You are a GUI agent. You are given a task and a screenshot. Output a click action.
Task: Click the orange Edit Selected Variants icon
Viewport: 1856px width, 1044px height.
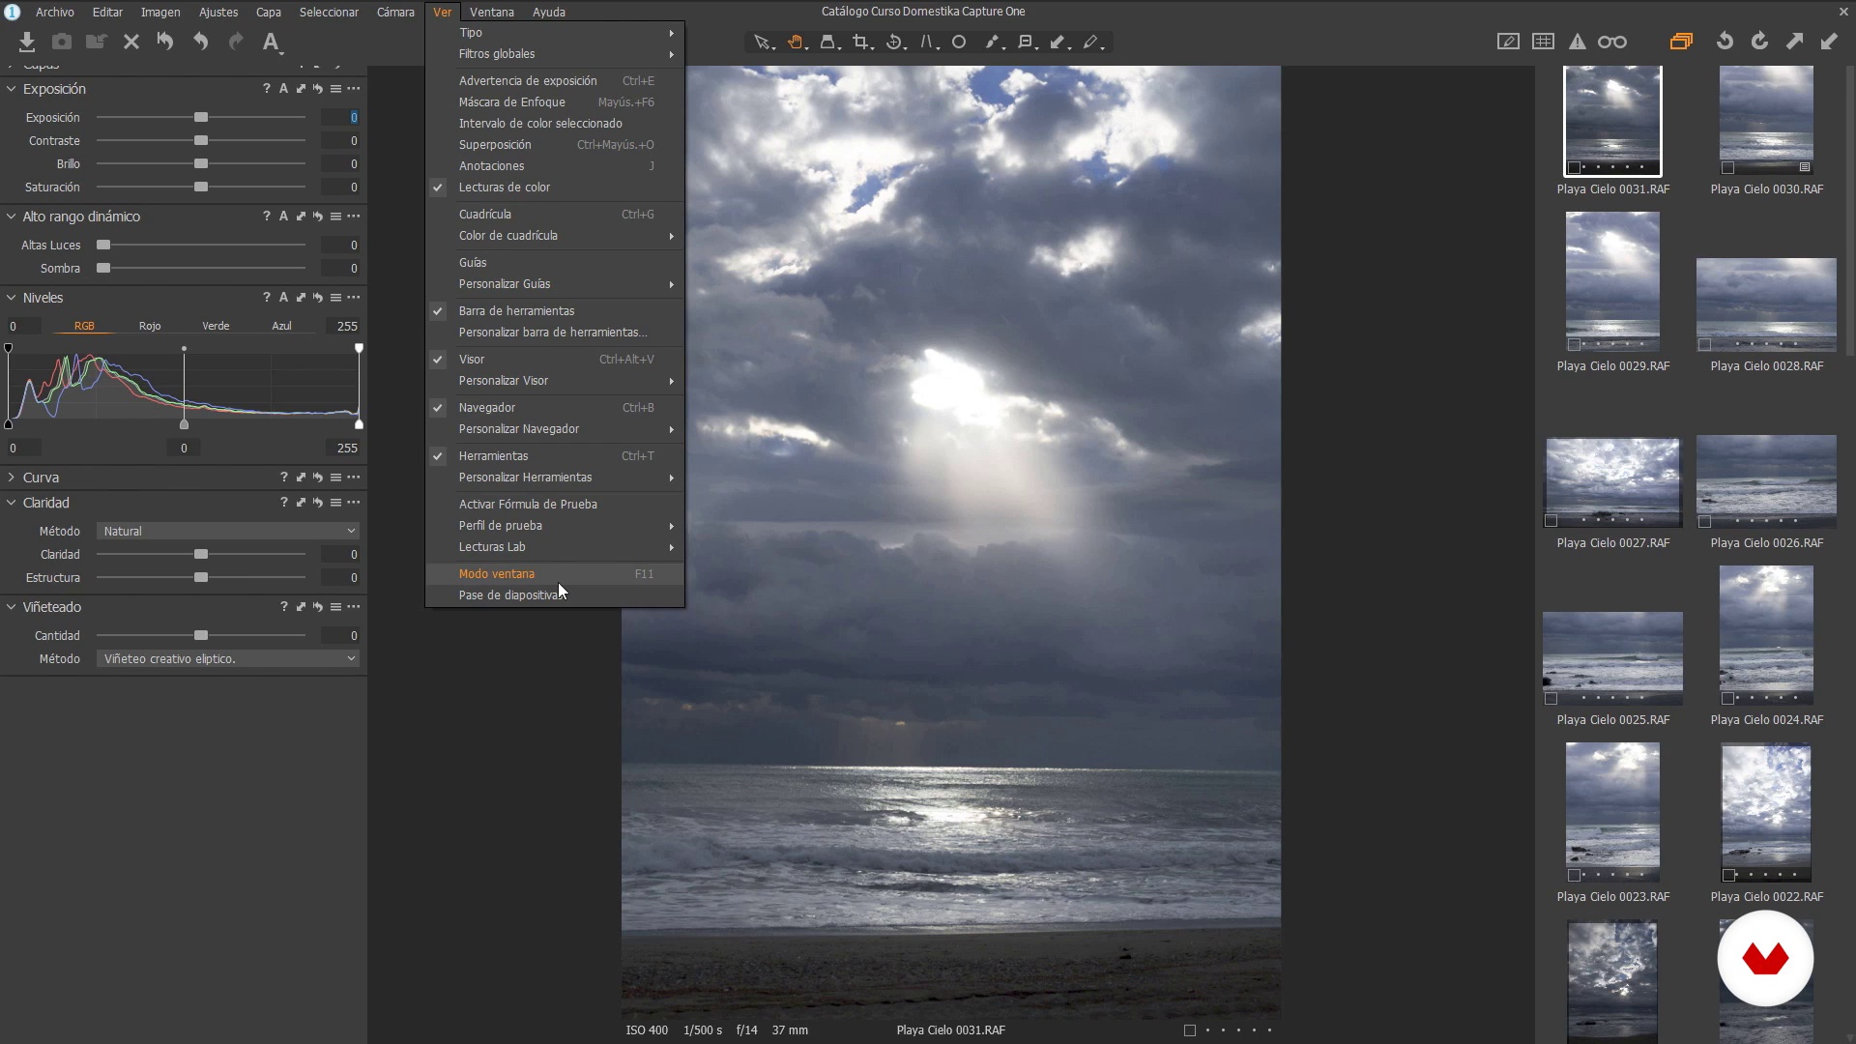pyautogui.click(x=1681, y=42)
